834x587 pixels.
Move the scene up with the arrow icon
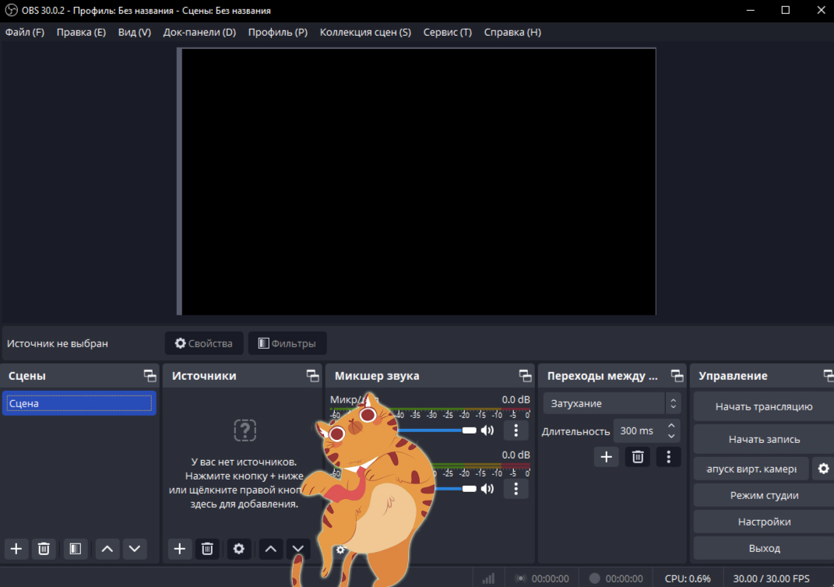coord(107,549)
